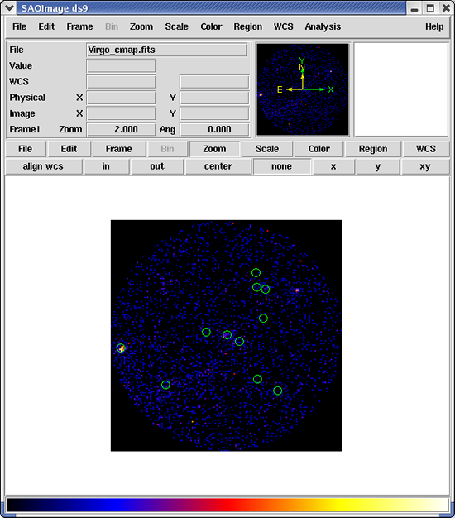Click the green circle region on bright source
This screenshot has width=455, height=518.
click(121, 348)
